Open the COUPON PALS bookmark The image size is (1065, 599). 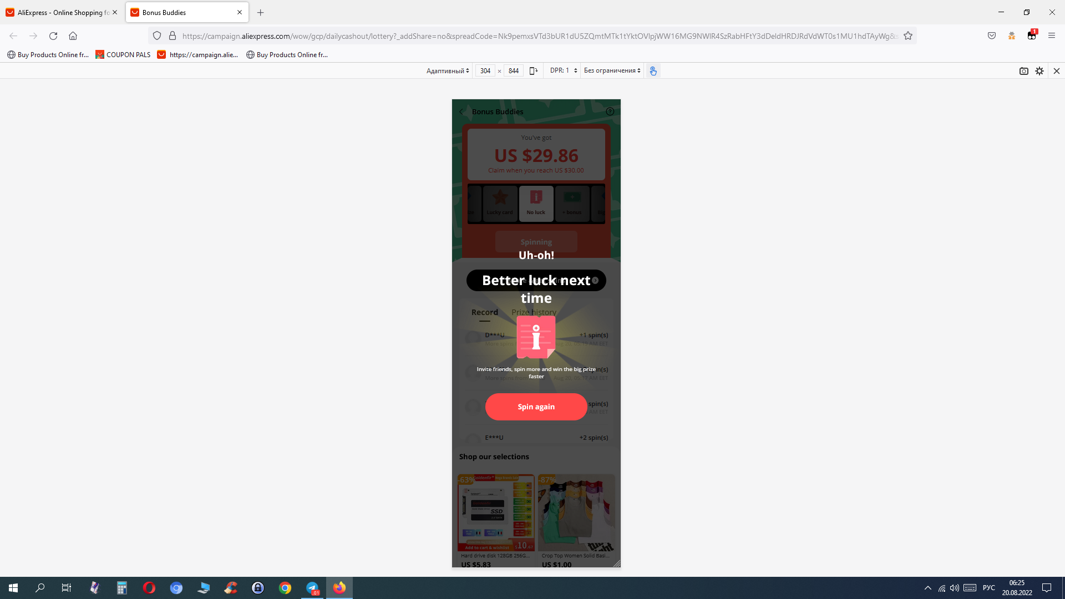pos(123,55)
